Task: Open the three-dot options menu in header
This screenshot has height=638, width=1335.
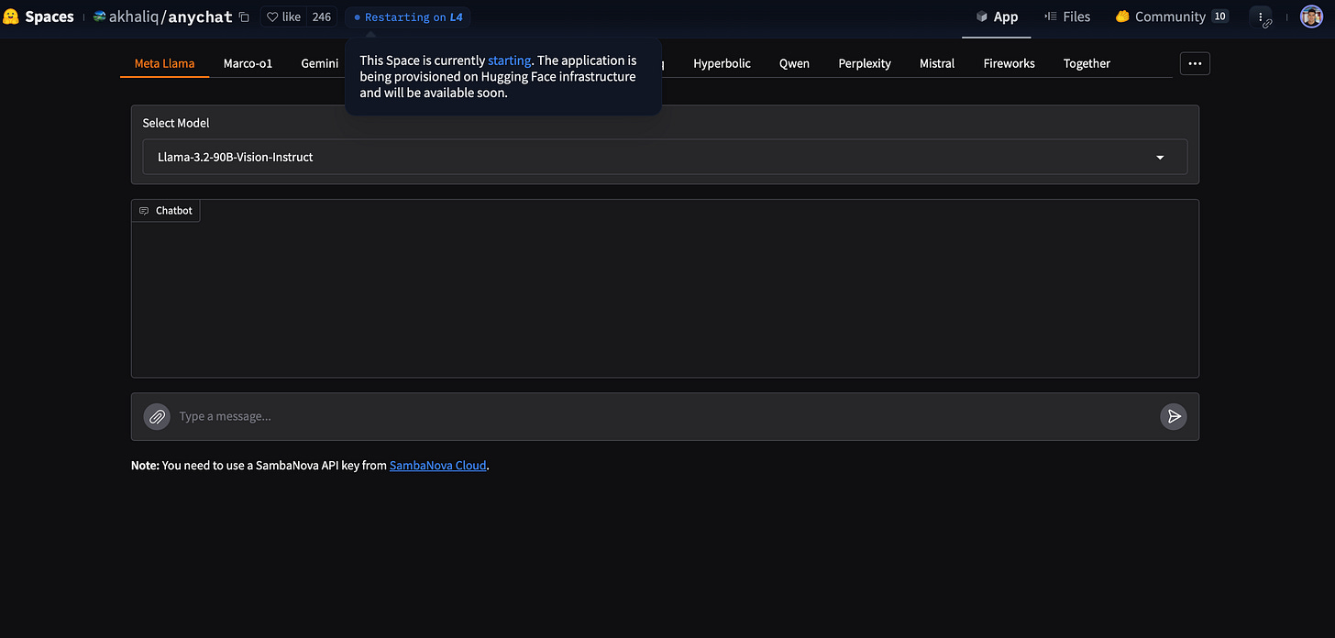Action: (1262, 17)
